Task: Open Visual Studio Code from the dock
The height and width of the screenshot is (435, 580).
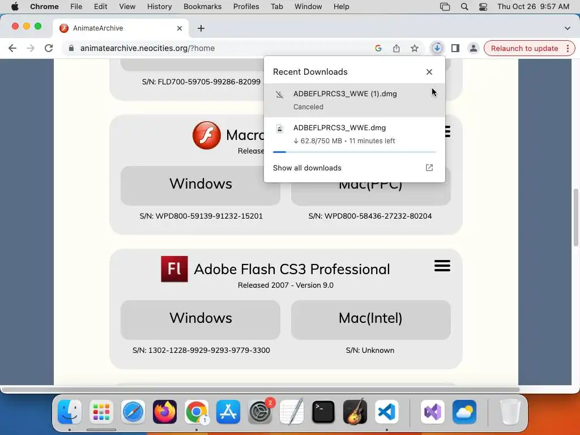Action: (x=386, y=412)
